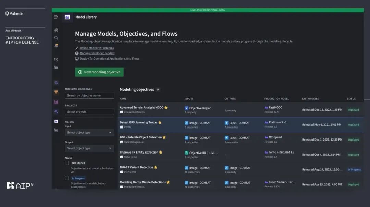Viewport: 370px width, 207px height.
Task: Click star on Modeling Decoy Missile Detections
Action: click(x=168, y=182)
